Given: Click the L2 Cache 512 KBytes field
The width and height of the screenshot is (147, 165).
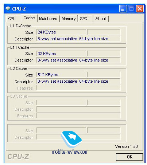Looking at the screenshot, I should pos(61,75).
